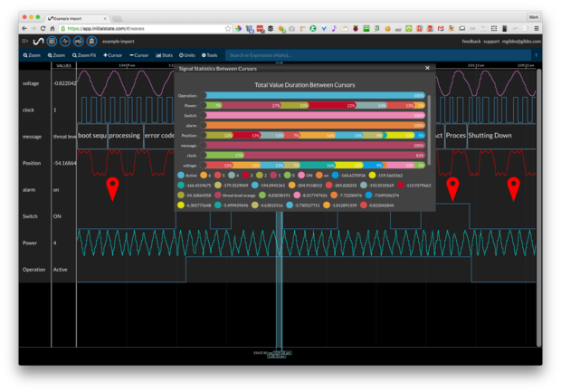
Task: Open the support link
Action: click(x=491, y=41)
